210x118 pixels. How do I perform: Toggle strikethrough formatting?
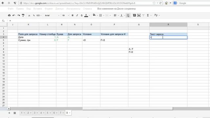click(x=82, y=15)
